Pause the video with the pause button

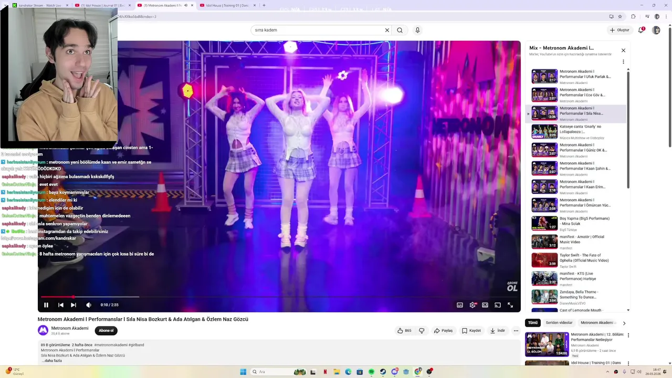click(46, 305)
